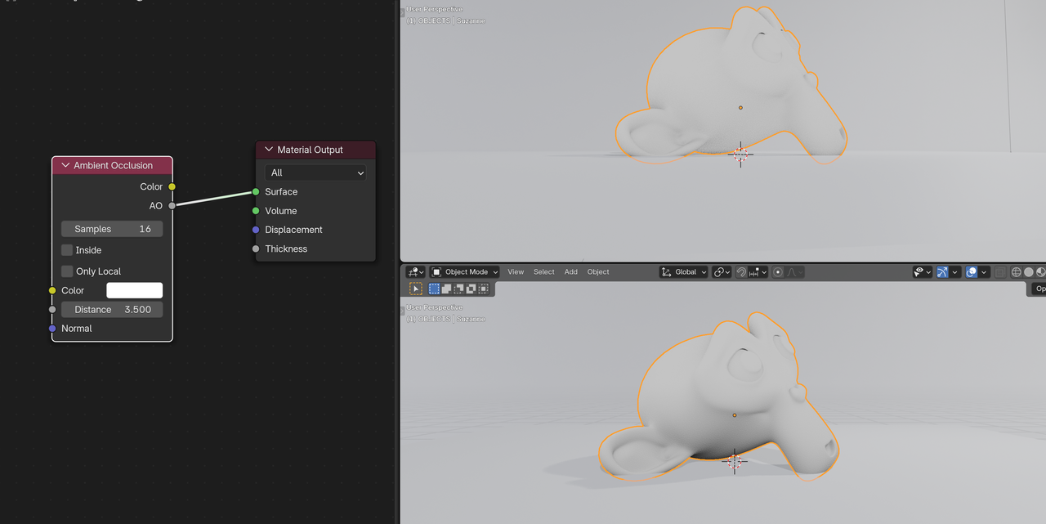Expand the overlays options dropdown arrow
1046x524 pixels.
tap(984, 272)
